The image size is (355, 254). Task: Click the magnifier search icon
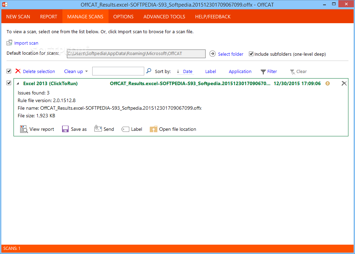click(149, 71)
